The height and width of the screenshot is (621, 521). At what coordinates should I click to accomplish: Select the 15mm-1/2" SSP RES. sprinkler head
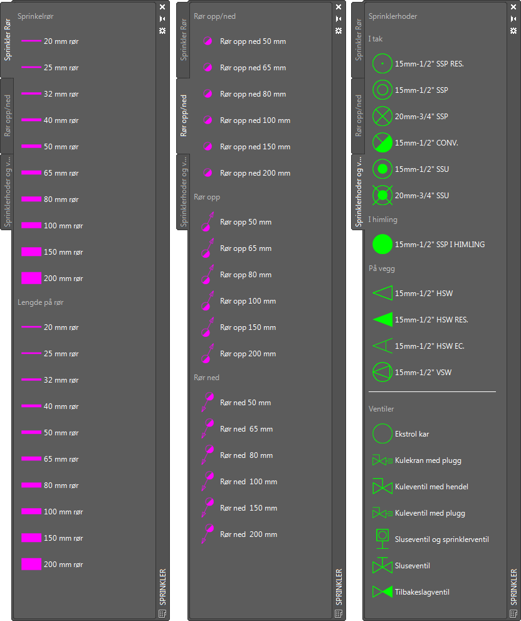382,64
